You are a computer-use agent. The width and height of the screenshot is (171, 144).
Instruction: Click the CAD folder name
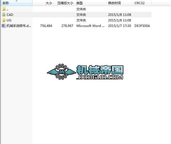click(10, 15)
